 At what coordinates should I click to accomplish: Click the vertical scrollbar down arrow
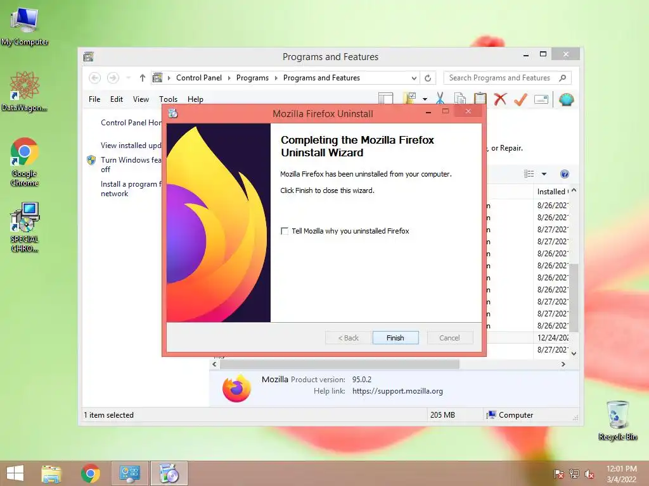574,353
